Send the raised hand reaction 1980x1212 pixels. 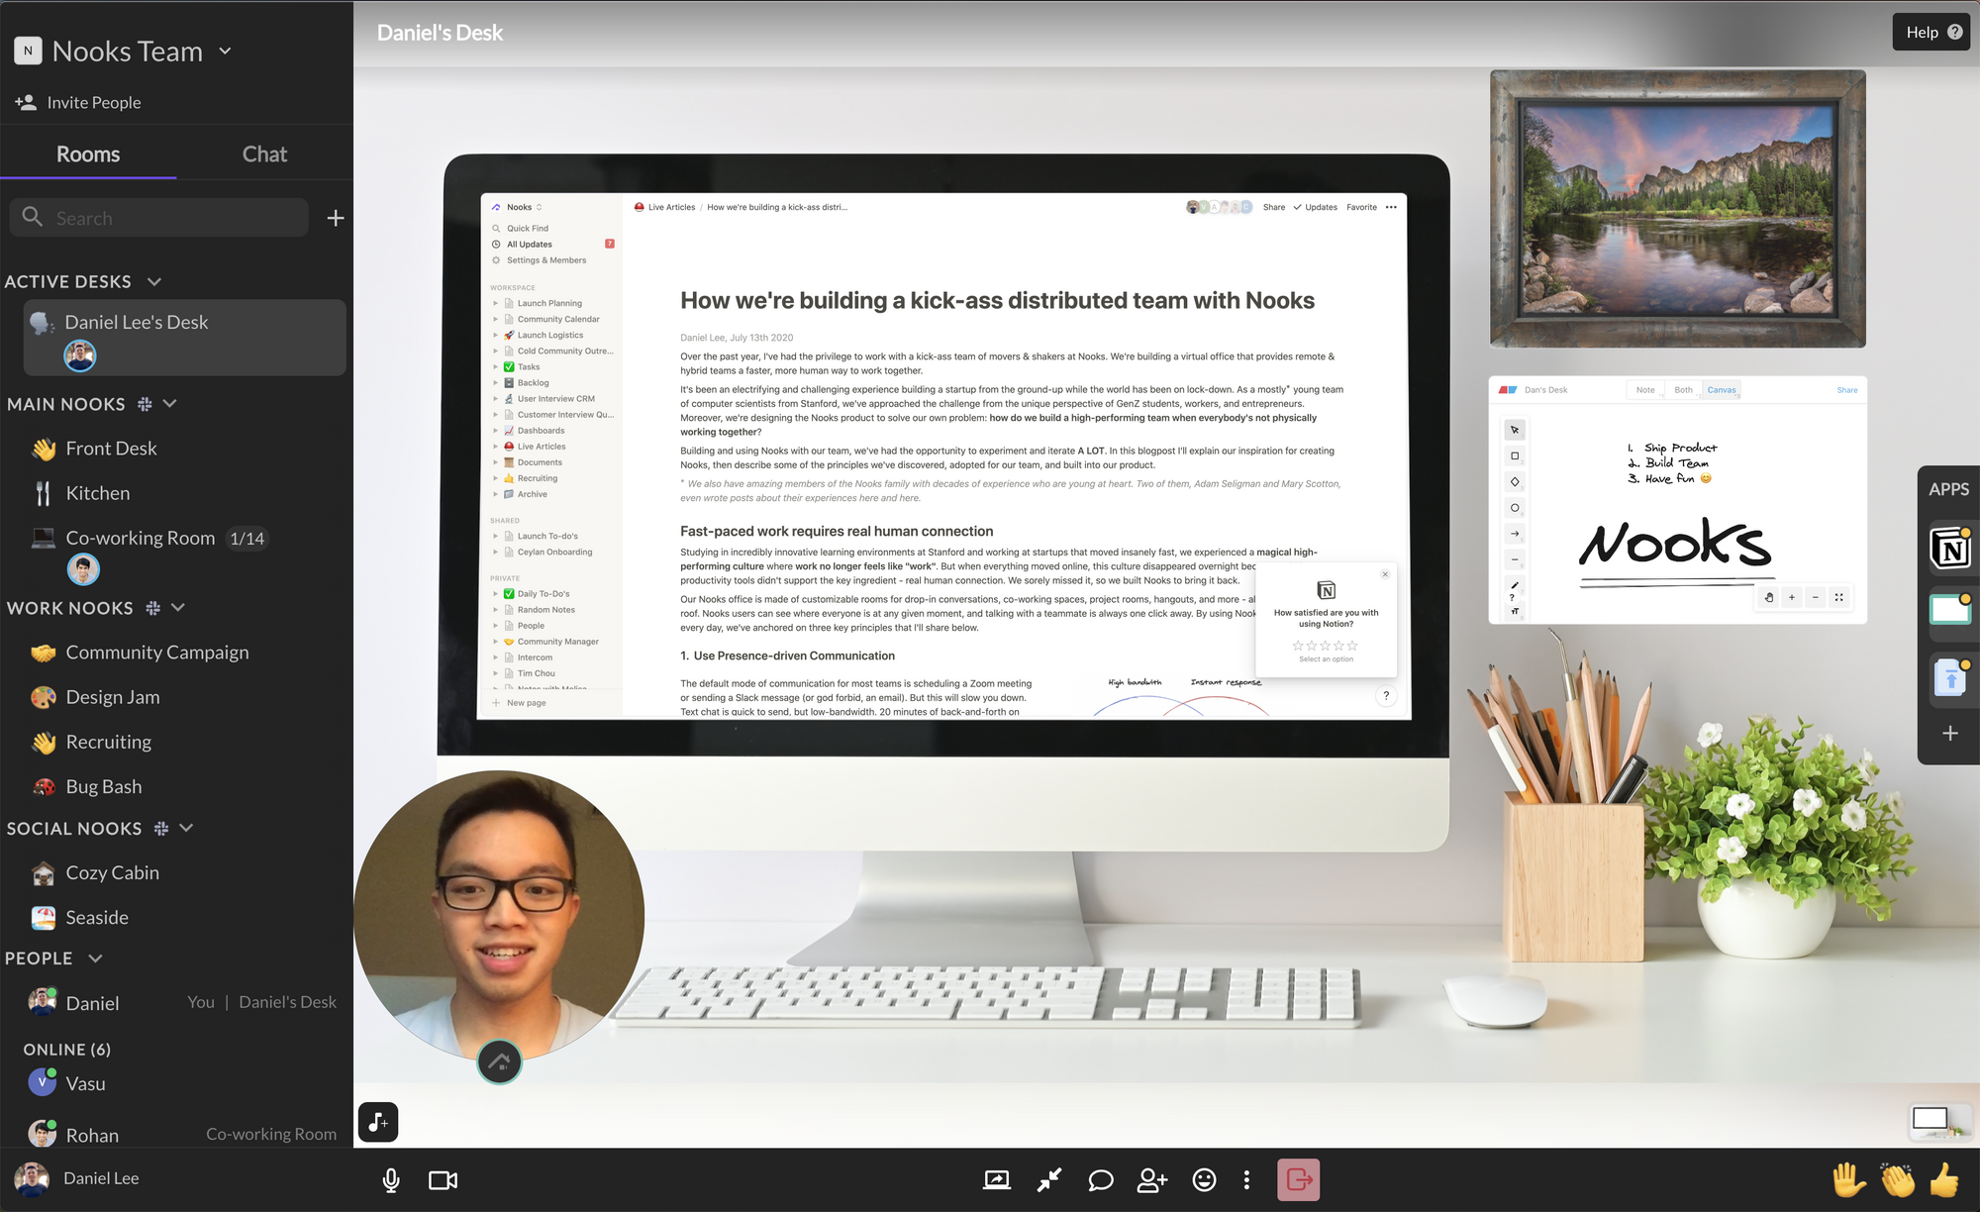pos(1847,1179)
